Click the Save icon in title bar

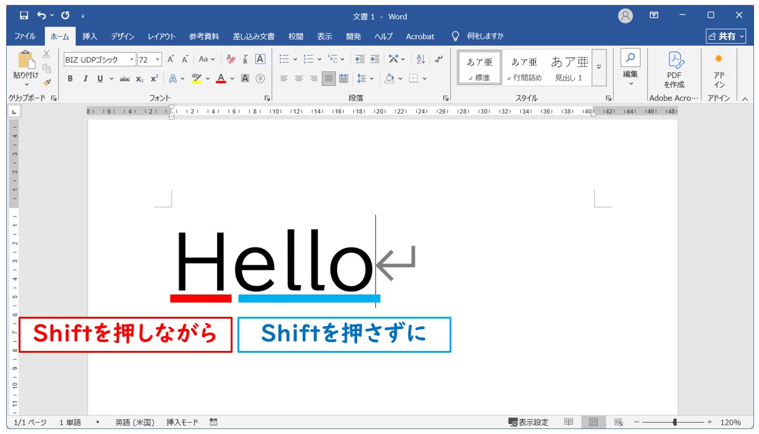(24, 15)
